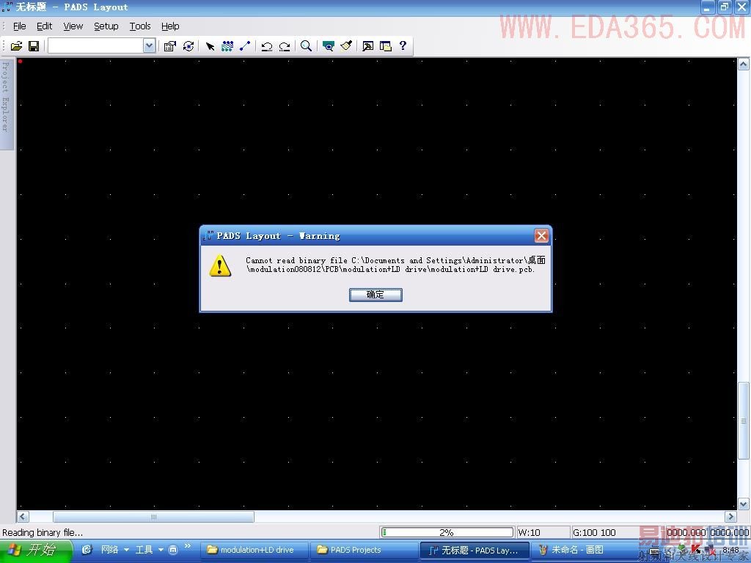751x563 pixels.
Task: Open the layer combo box dropdown arrow
Action: 150,46
